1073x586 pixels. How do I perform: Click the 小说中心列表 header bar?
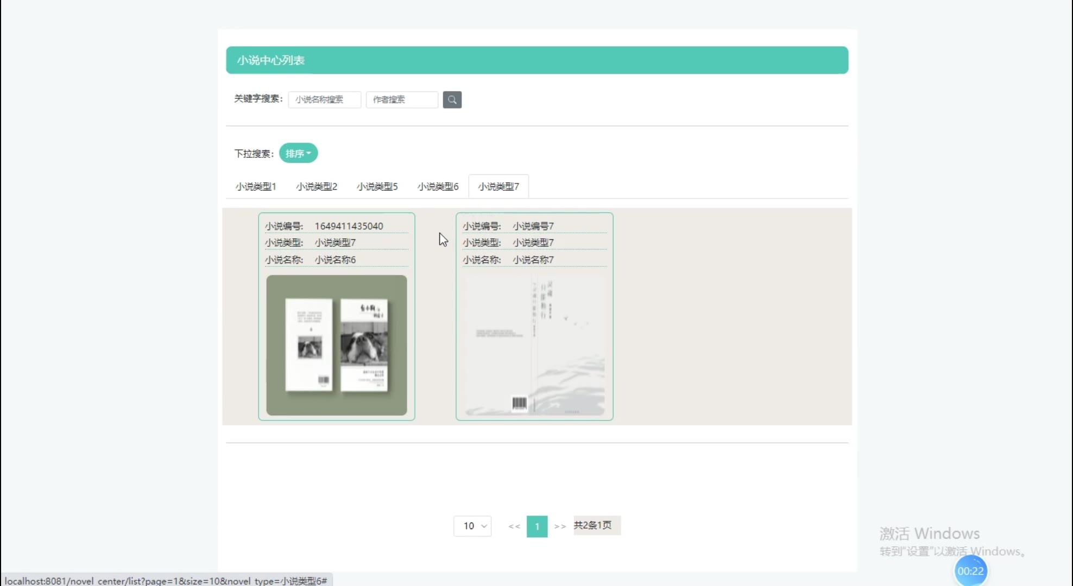point(537,60)
